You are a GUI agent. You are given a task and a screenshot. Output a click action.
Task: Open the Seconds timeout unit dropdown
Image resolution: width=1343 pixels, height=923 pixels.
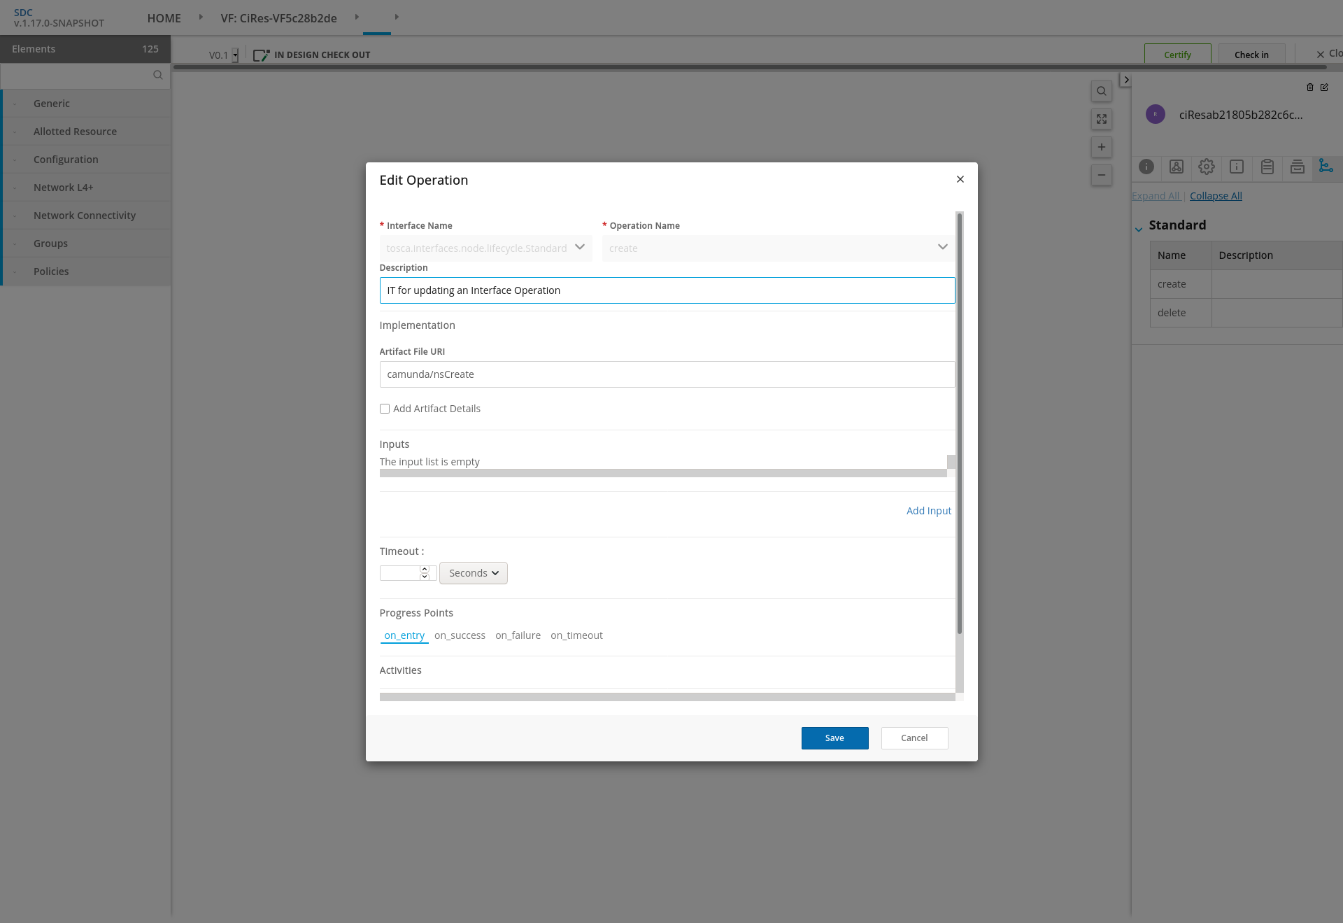click(474, 573)
